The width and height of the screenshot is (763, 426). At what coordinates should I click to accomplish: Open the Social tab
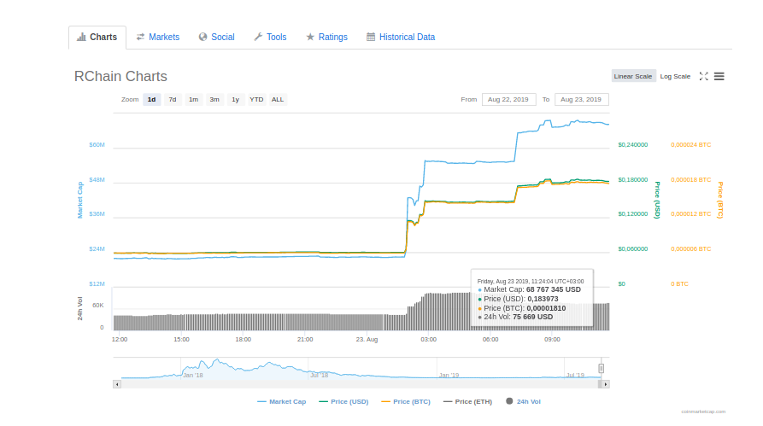coord(216,38)
